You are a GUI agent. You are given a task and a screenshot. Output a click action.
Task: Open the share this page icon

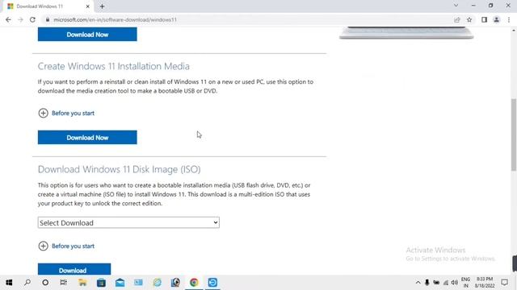(x=457, y=19)
